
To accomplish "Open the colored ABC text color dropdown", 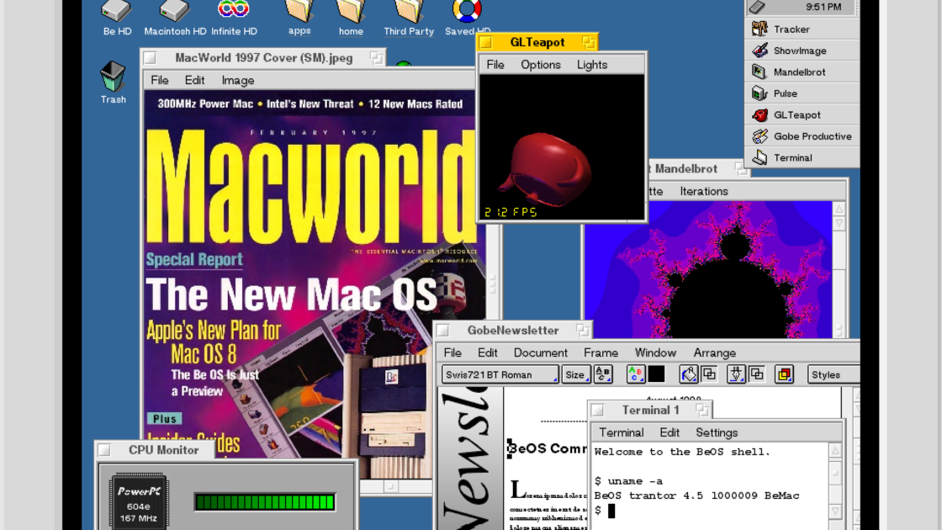I will pos(635,374).
